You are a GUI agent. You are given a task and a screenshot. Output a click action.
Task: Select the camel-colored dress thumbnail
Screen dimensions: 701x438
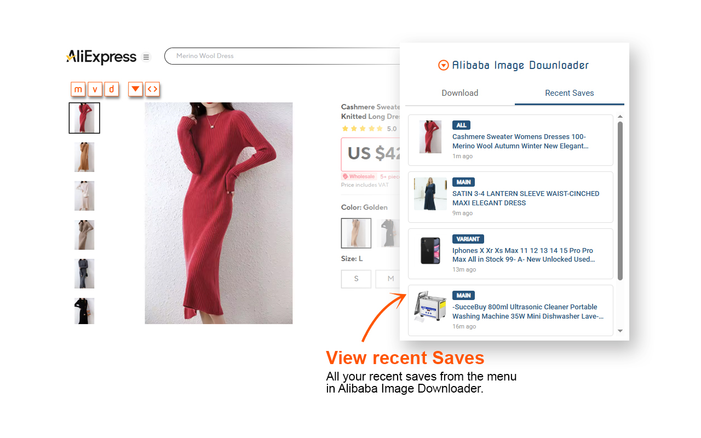[x=84, y=157]
